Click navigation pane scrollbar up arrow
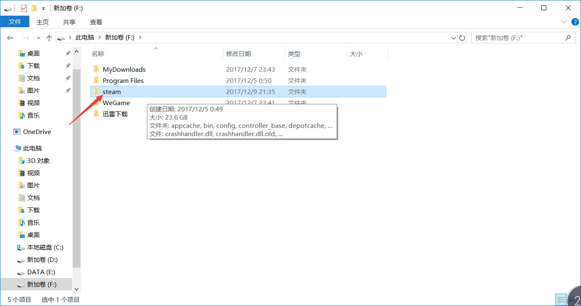Viewport: 581px width, 306px height. pos(76,52)
